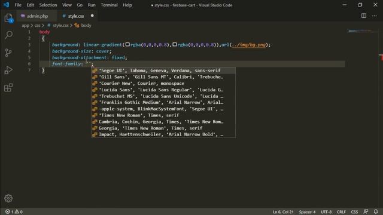The width and height of the screenshot is (383, 215).
Task: Click the background-size property on line 4
Action: 72,51
